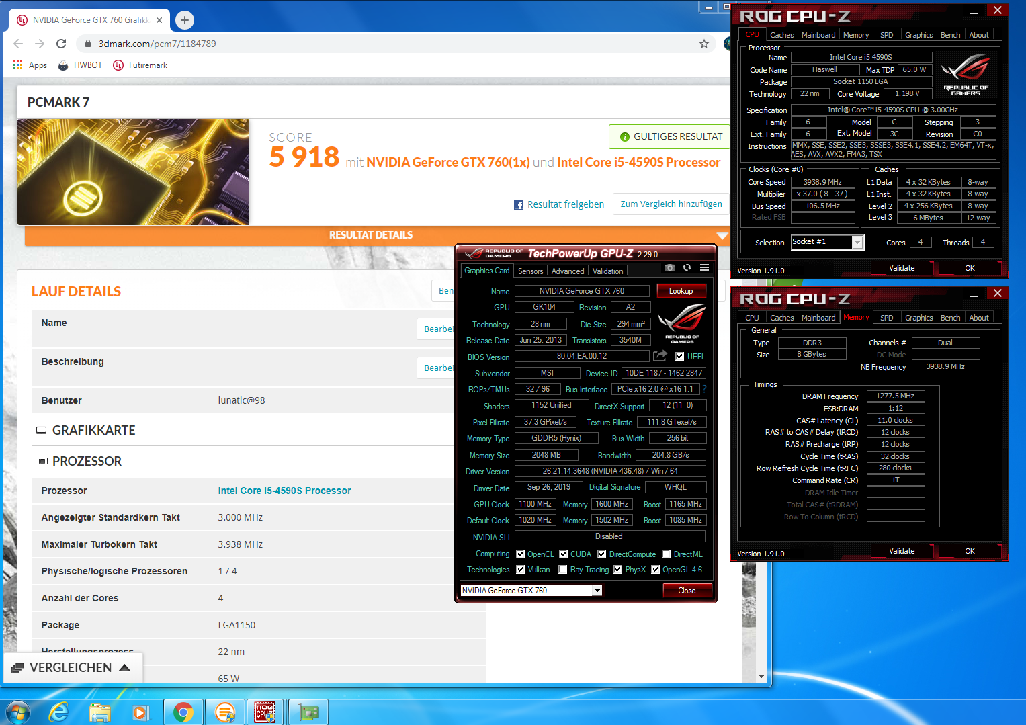The height and width of the screenshot is (725, 1026).
Task: Click the Bearbeiten button in the Name row
Action: coord(437,329)
